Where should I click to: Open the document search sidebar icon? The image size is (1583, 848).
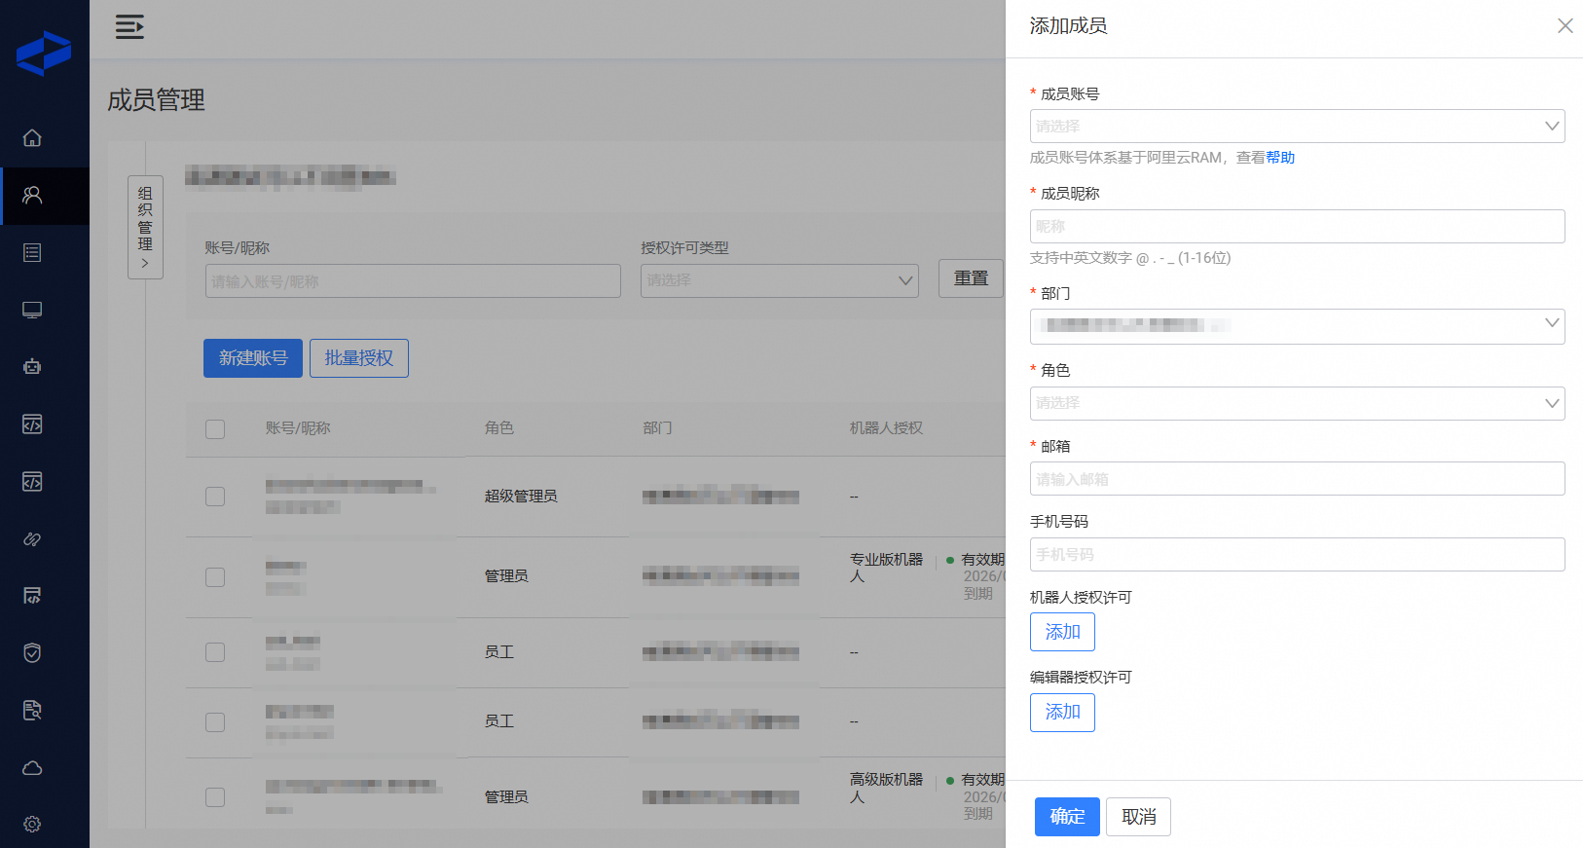coord(32,711)
